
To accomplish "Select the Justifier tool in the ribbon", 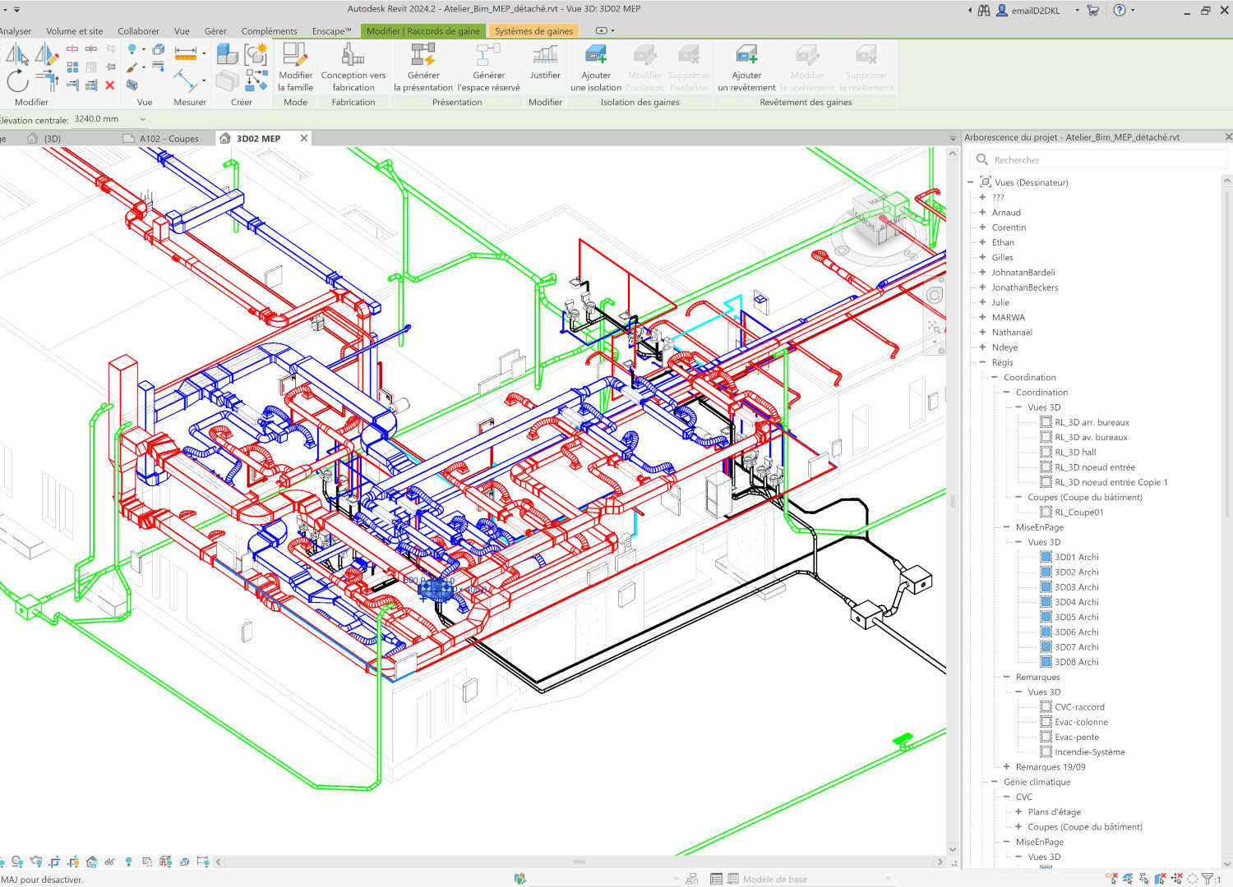I will (545, 56).
